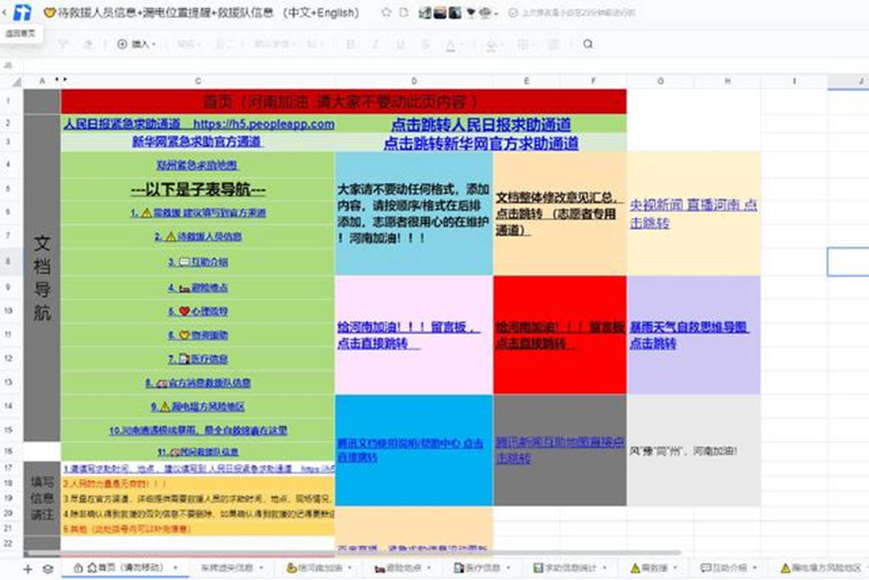This screenshot has height=580, width=869.
Task: Click the back arrow beside the Tencent Docs logo
Action: [5, 12]
